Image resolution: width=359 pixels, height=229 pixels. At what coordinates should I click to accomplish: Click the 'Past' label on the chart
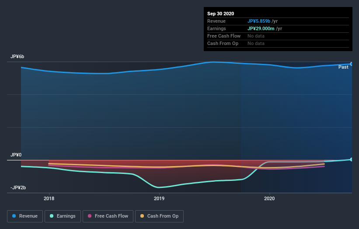(x=343, y=67)
